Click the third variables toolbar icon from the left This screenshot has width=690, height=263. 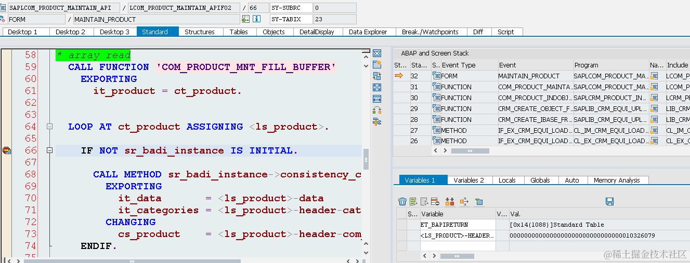coord(424,201)
